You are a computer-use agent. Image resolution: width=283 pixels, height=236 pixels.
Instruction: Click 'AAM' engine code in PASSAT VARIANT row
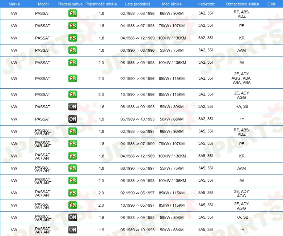pos(241,168)
